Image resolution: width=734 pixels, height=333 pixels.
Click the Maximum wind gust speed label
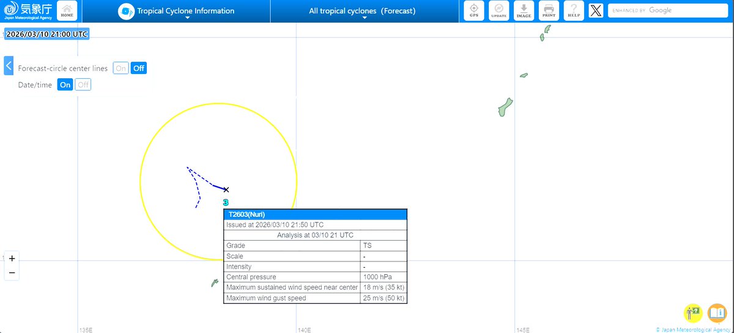(266, 298)
